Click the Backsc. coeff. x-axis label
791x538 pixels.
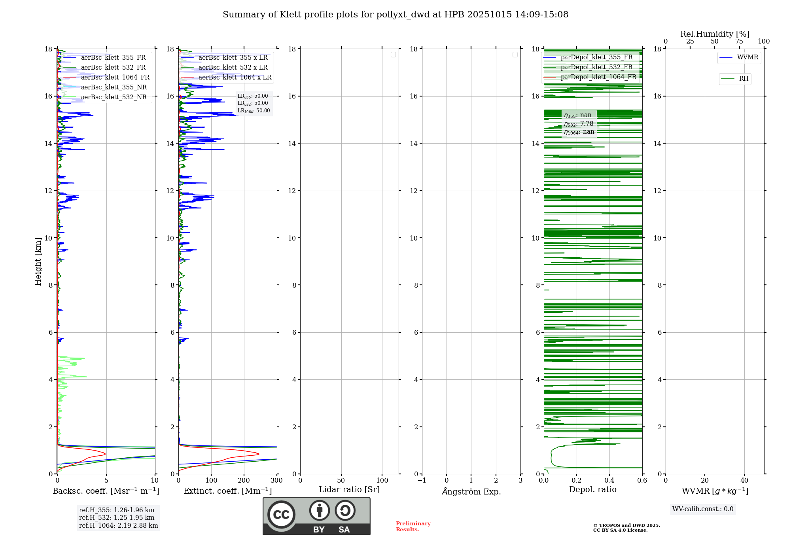point(106,491)
